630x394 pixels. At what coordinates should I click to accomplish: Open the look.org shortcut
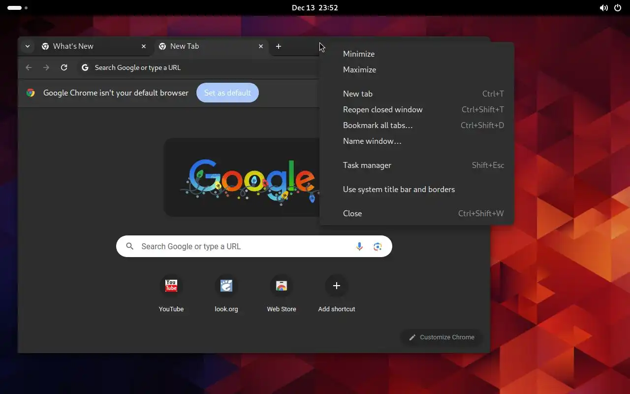point(226,294)
